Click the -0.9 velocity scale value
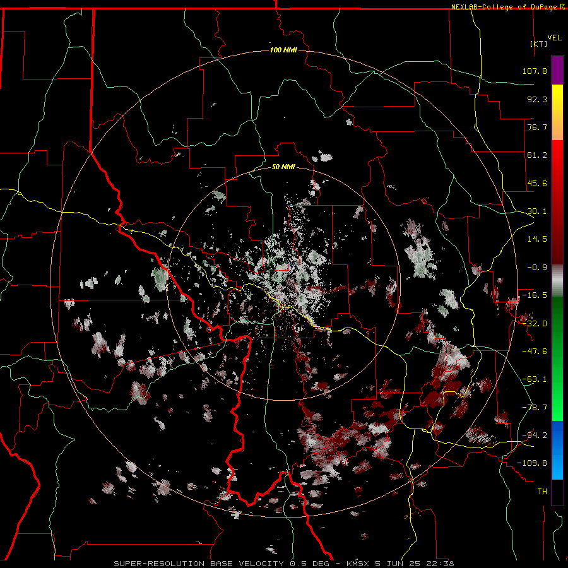This screenshot has width=568, height=568. 537,268
